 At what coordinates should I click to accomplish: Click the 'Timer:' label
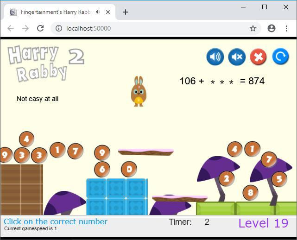click(180, 222)
